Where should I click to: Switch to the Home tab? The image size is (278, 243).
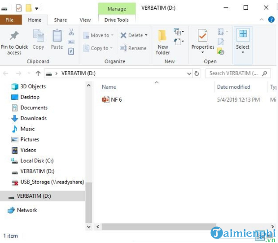pos(34,20)
